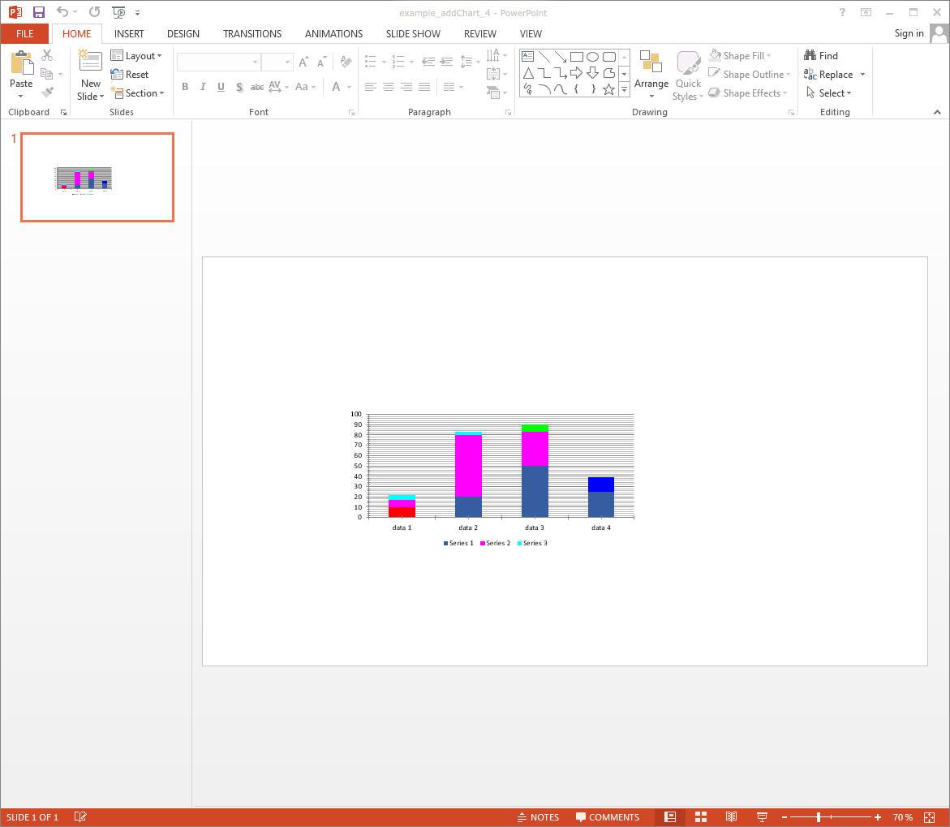Screen dimensions: 950x827
Task: Select slide 1 thumbnail in panel
Action: coord(97,178)
